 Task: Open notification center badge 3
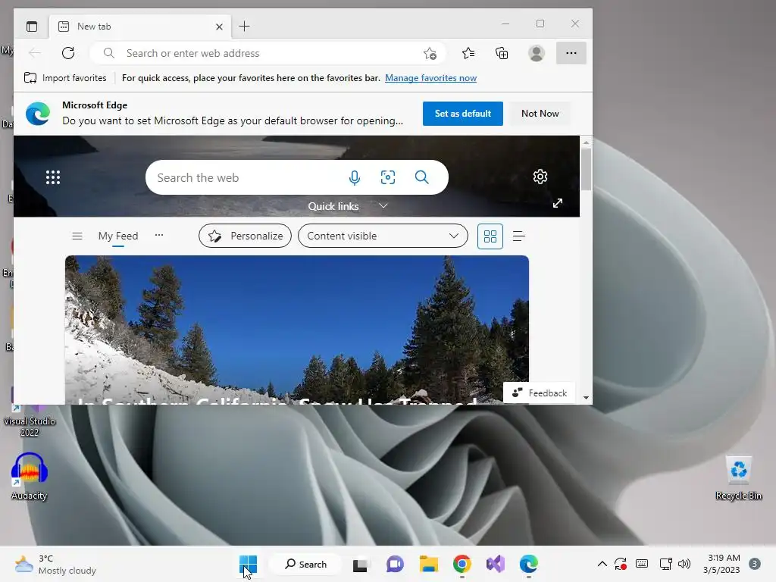pos(755,564)
